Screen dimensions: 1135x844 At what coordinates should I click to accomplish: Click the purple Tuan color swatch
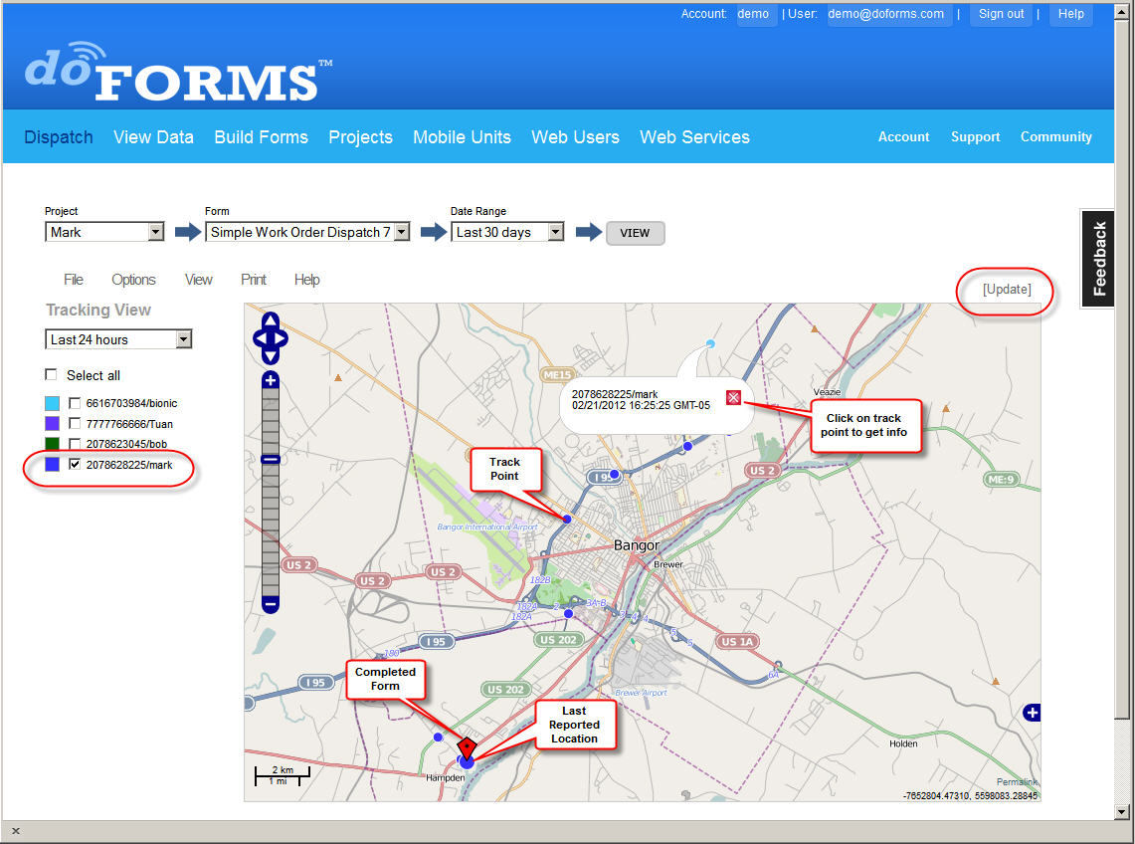click(x=52, y=423)
